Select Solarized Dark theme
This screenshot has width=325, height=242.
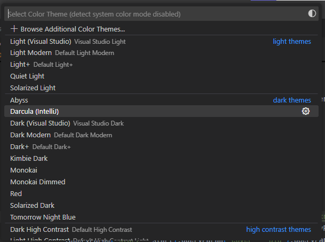(161, 205)
